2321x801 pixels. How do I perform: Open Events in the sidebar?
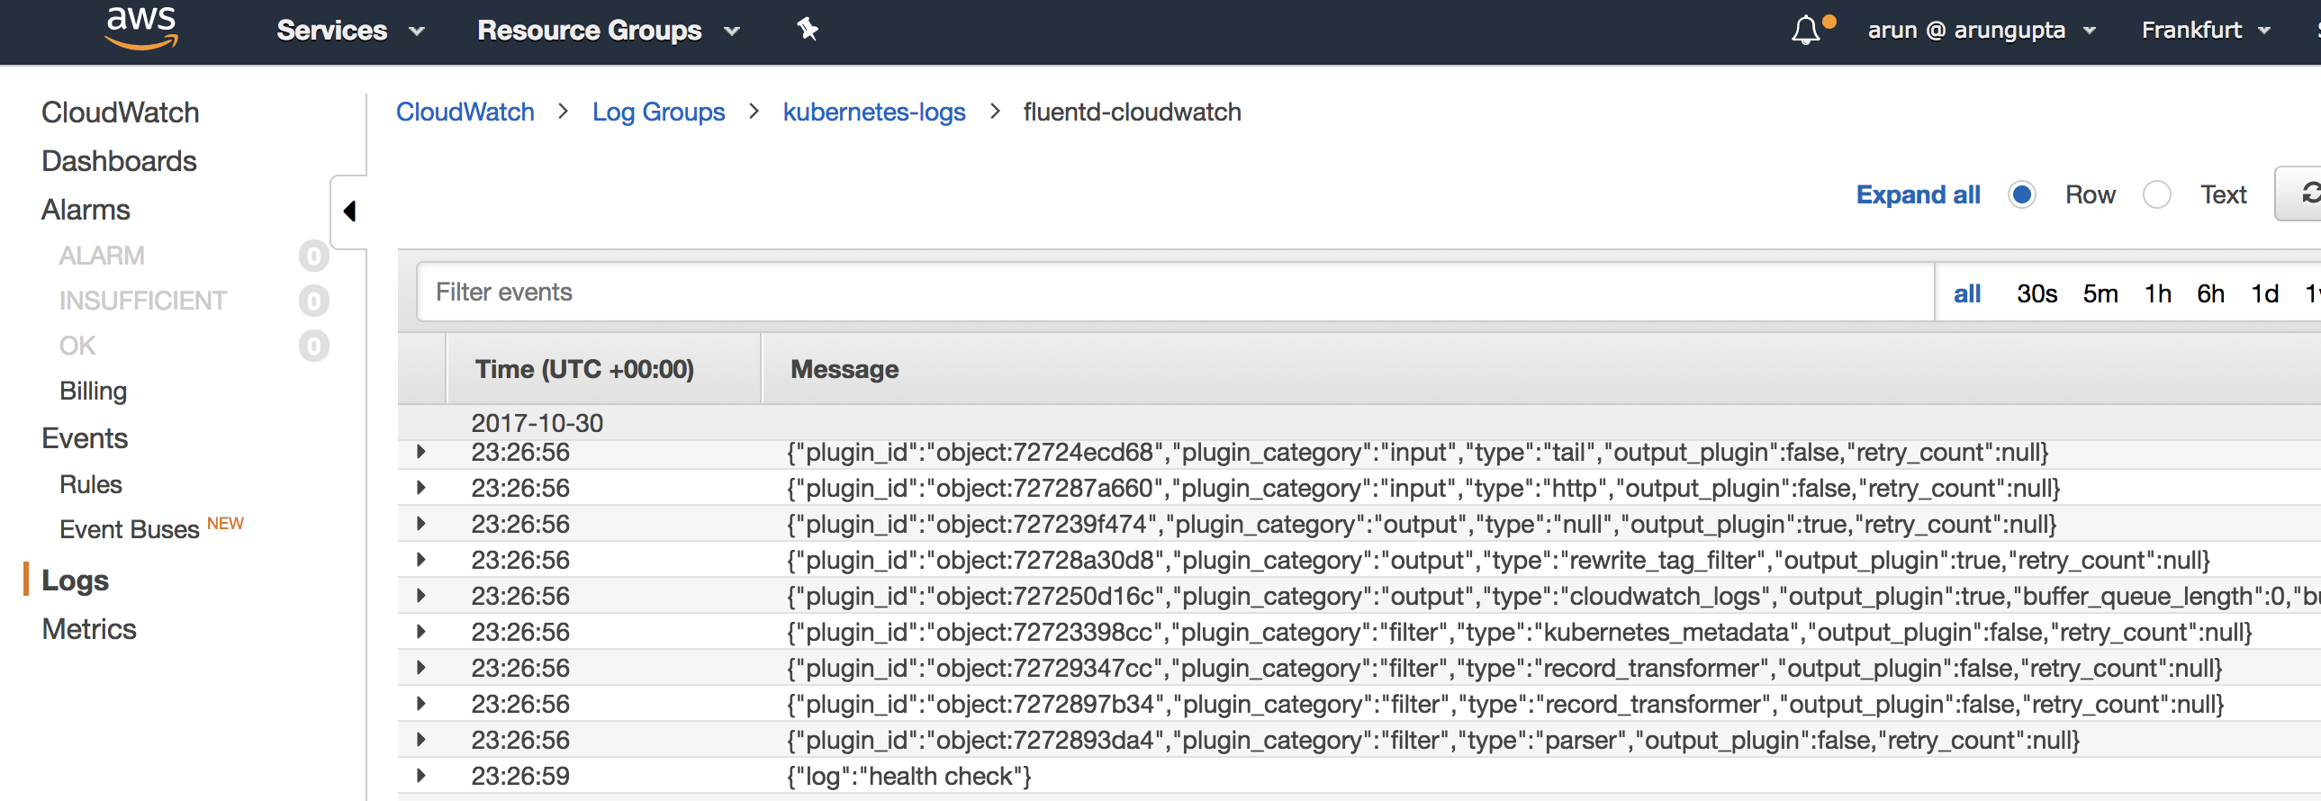pos(85,439)
